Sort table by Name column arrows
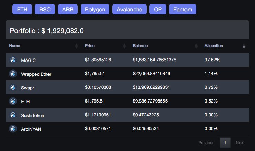 (x=76, y=46)
